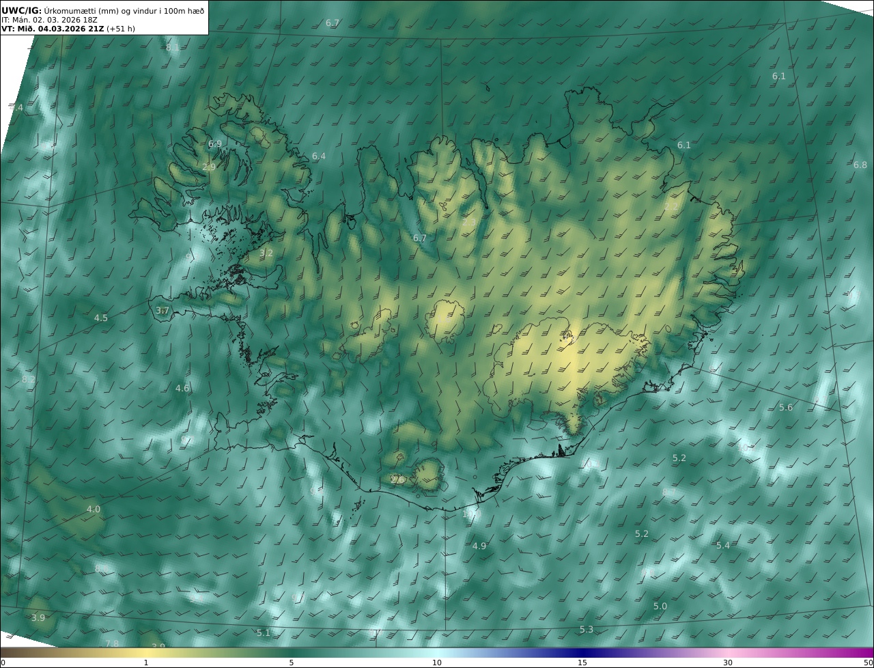Click the 4.5 value label on the map

coord(101,318)
